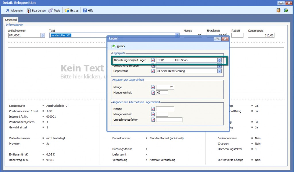Click the gears icon beside Tools
This screenshot has width=294, height=172.
tap(50, 11)
